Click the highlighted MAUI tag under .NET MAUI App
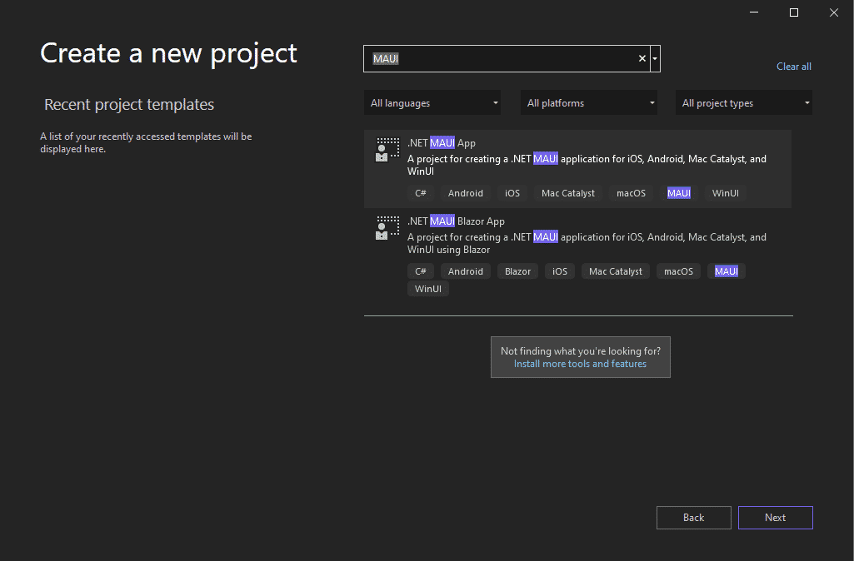This screenshot has width=854, height=561. (x=679, y=193)
